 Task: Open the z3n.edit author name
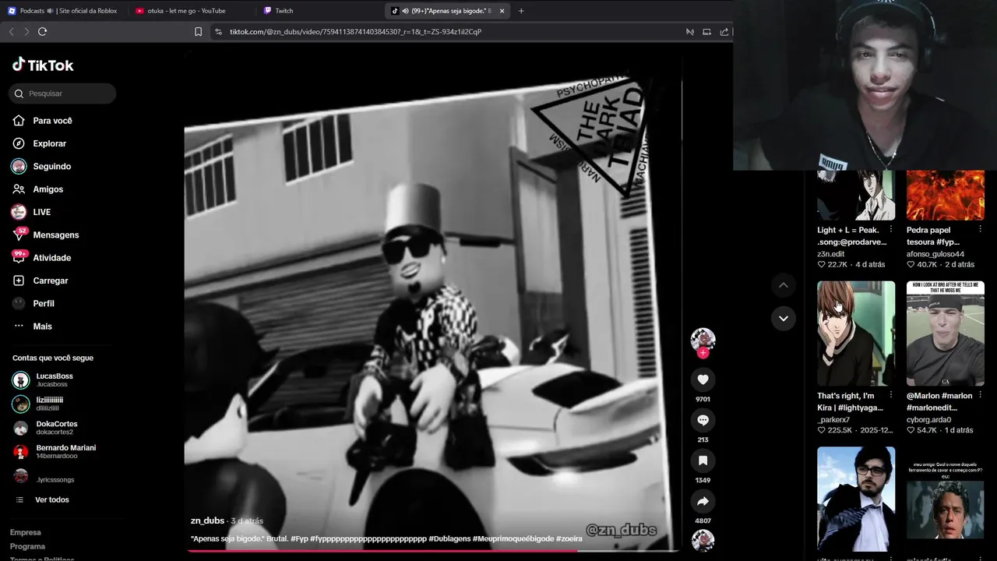pyautogui.click(x=830, y=254)
